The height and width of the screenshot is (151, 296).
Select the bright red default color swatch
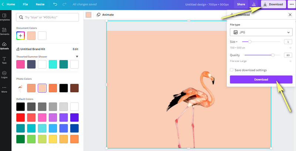pyautogui.click(x=21, y=117)
